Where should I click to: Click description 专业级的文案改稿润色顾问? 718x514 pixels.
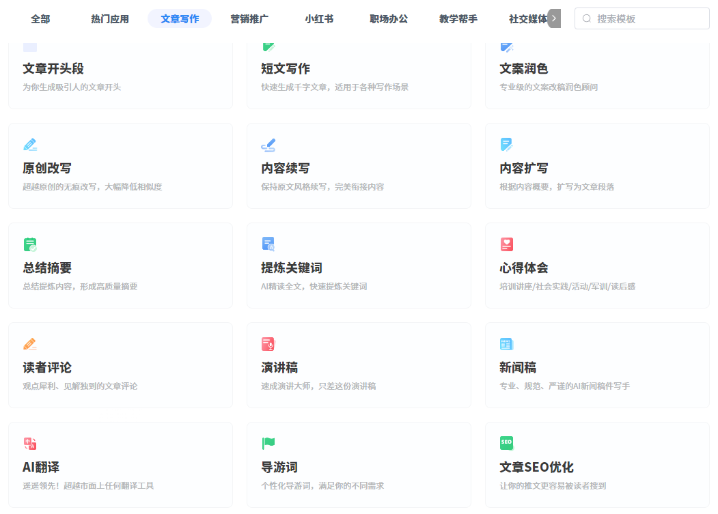click(x=549, y=87)
